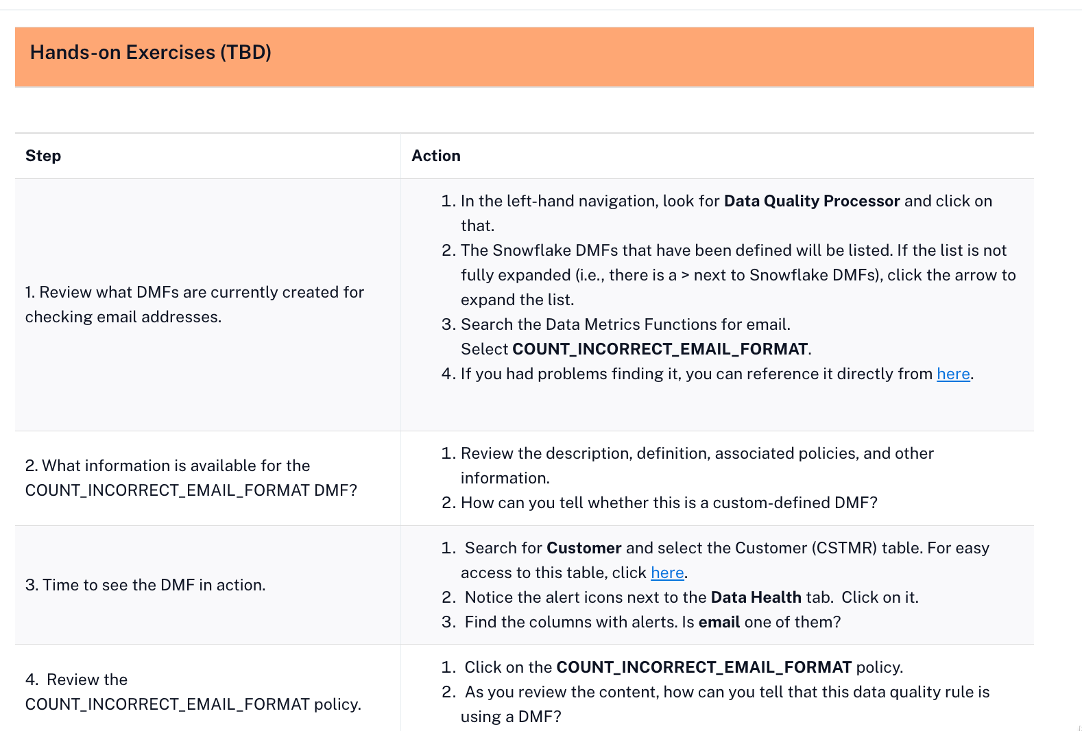1082x731 pixels.
Task: Click "Search the Data Metrics Functions for email" line
Action: coord(625,324)
